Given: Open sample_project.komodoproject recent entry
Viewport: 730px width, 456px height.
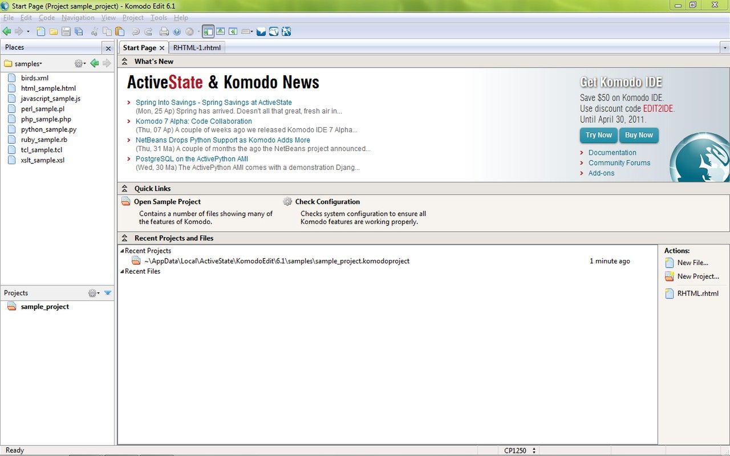Looking at the screenshot, I should pos(277,261).
